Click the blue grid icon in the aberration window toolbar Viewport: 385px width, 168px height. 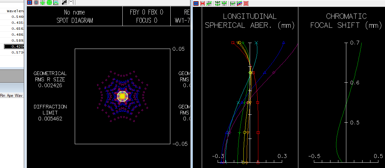coord(196,3)
